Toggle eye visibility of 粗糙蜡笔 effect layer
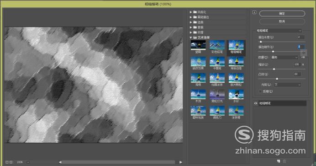The image size is (316, 166). (256, 103)
